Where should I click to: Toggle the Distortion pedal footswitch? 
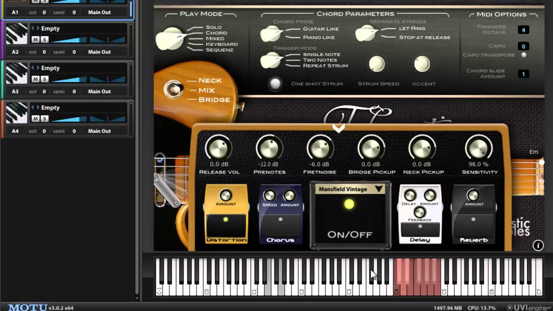pyautogui.click(x=226, y=225)
